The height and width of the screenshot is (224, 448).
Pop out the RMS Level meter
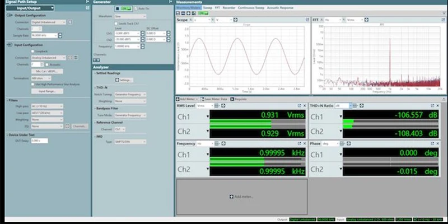[300, 106]
